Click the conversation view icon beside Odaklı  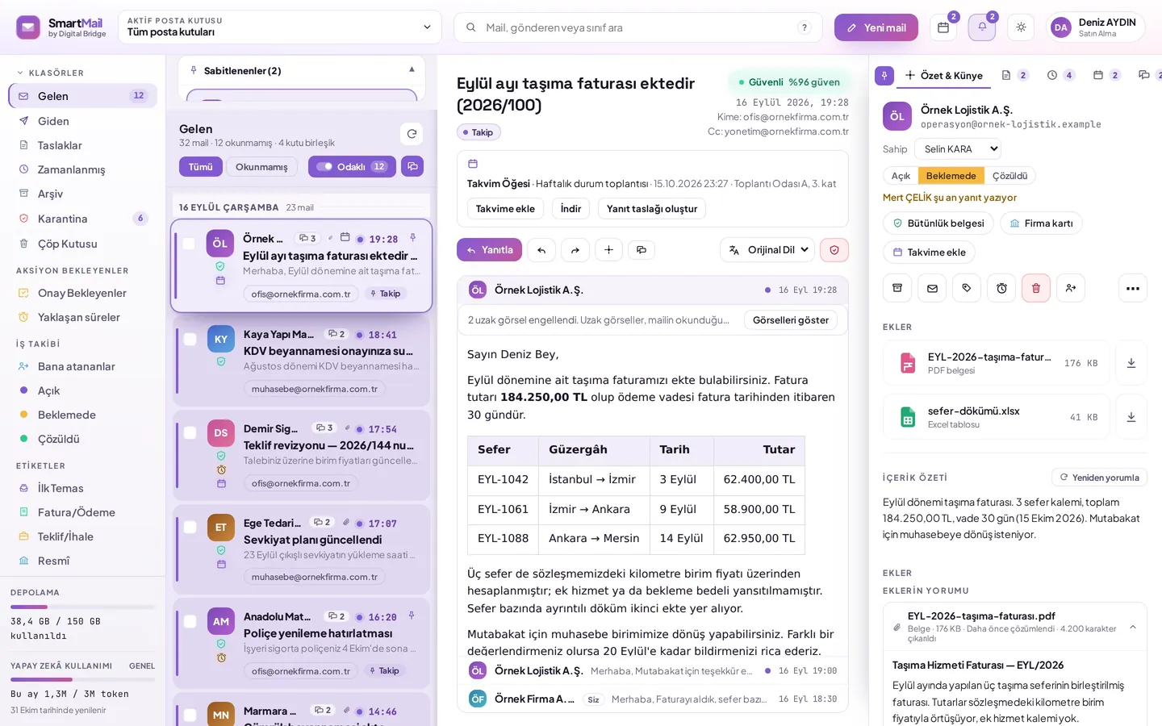412,166
